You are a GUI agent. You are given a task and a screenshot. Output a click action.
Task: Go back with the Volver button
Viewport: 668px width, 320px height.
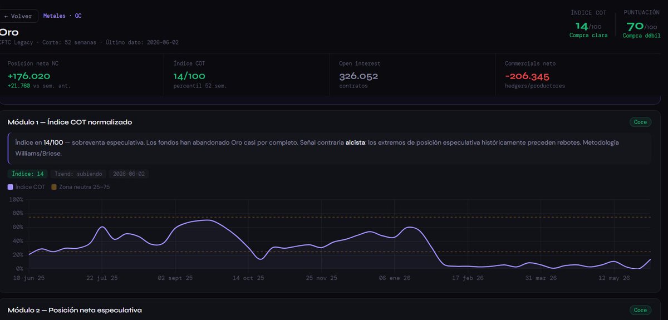click(x=18, y=16)
